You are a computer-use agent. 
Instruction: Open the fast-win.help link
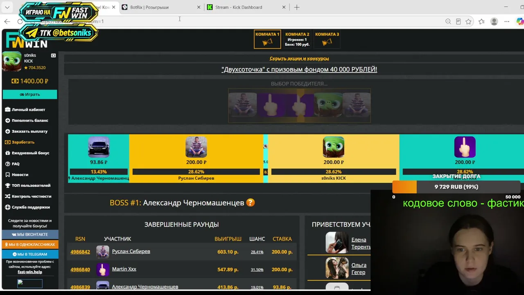point(30,272)
